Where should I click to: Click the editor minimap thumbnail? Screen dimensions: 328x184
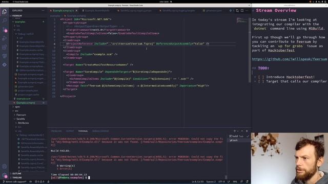coord(242,20)
